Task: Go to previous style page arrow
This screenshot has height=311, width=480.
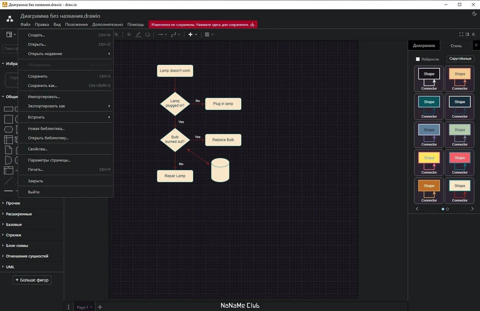Action: click(417, 209)
